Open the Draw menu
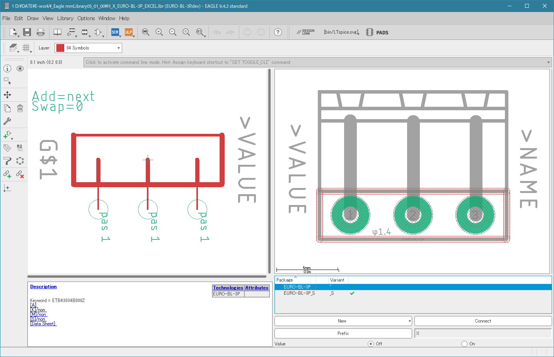 tap(33, 18)
